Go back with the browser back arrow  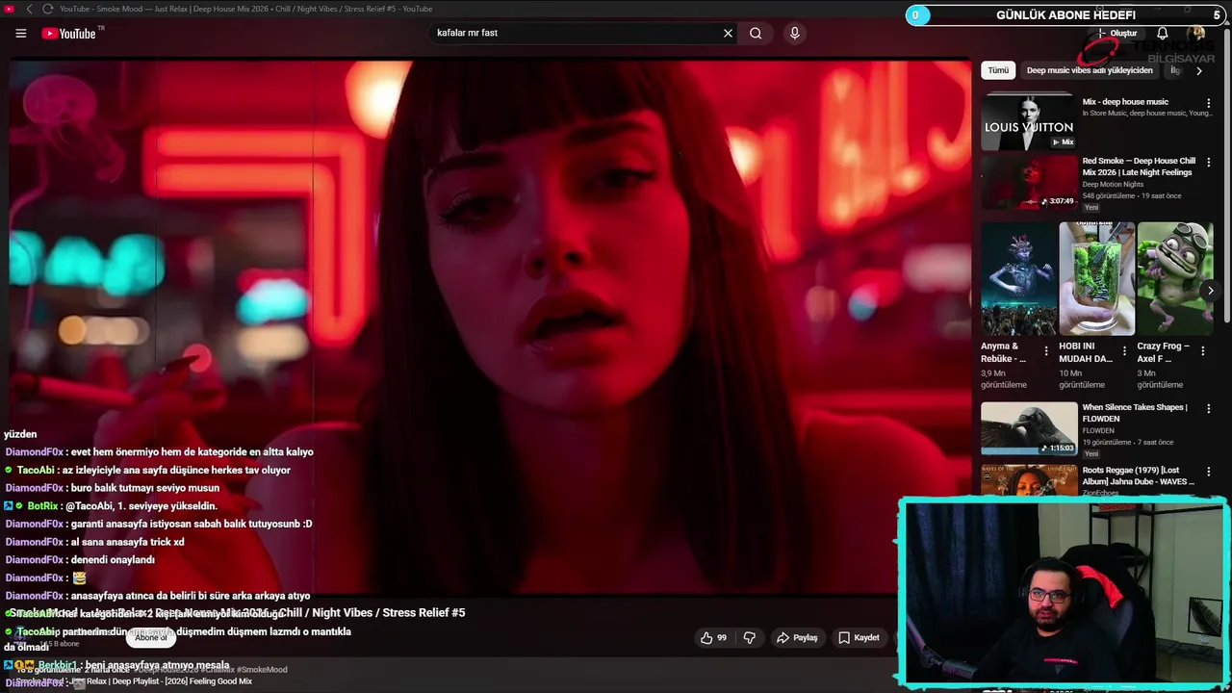coord(29,9)
